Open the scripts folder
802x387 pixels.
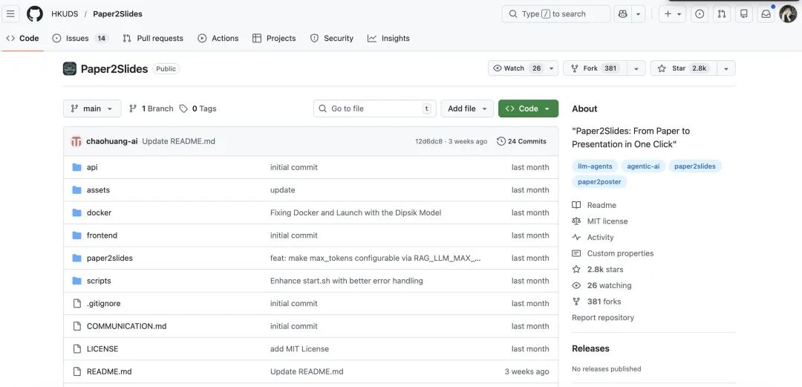tap(99, 281)
